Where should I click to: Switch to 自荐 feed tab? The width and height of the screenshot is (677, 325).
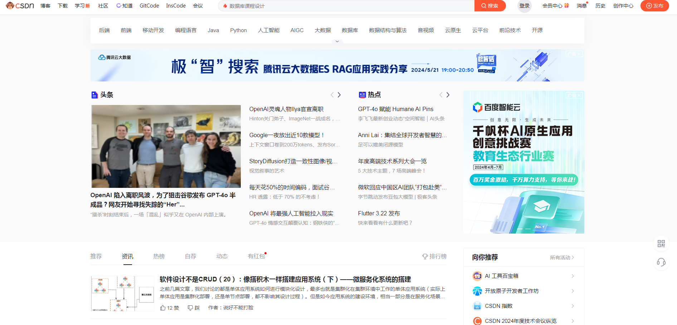[190, 256]
